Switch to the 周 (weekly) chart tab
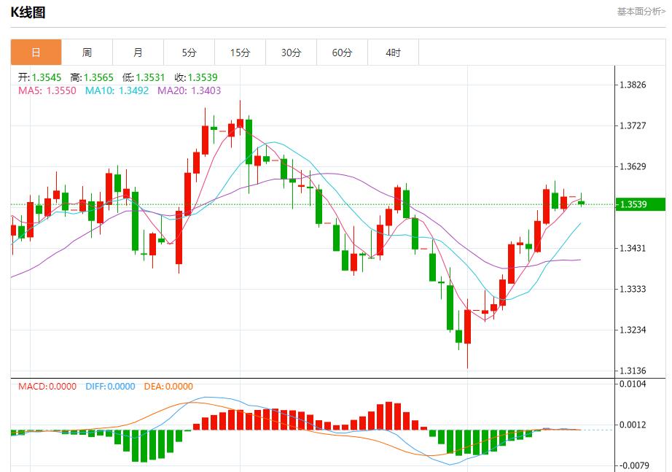 pyautogui.click(x=87, y=52)
